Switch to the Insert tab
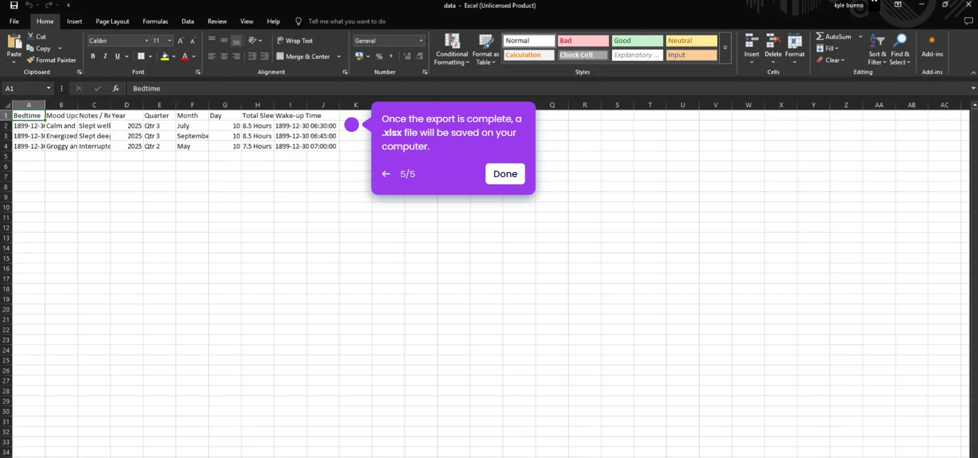 point(75,21)
